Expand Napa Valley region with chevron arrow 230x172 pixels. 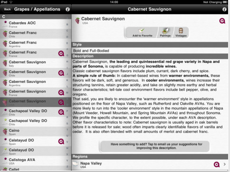click(225, 164)
